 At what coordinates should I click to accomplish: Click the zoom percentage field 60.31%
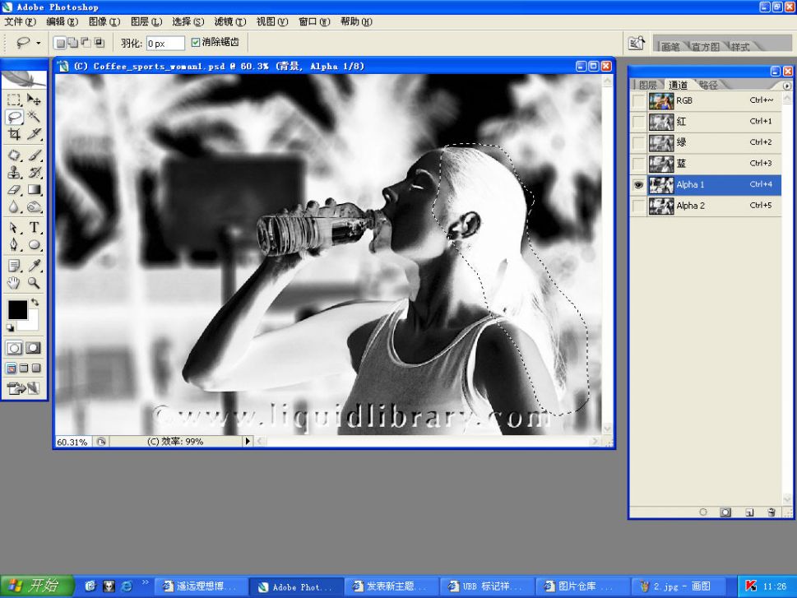point(72,442)
